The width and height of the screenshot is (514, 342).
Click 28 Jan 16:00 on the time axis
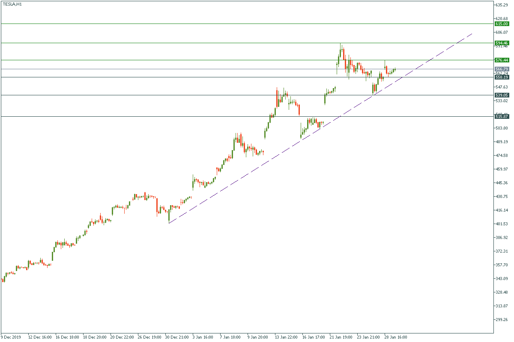click(x=395, y=337)
